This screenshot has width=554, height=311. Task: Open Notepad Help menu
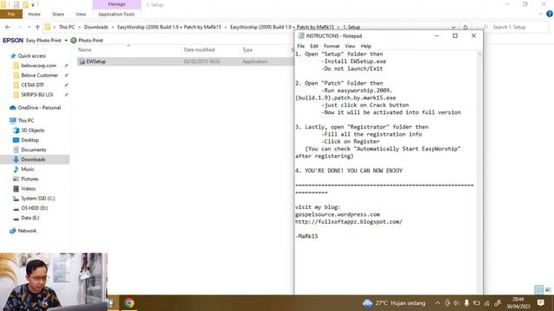click(x=365, y=46)
